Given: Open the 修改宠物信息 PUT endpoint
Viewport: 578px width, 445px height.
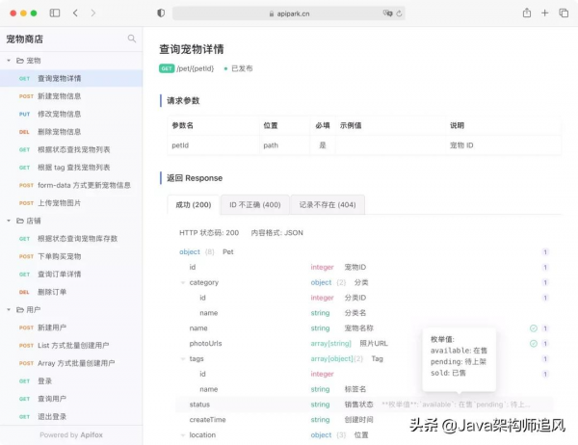Looking at the screenshot, I should pyautogui.click(x=71, y=114).
